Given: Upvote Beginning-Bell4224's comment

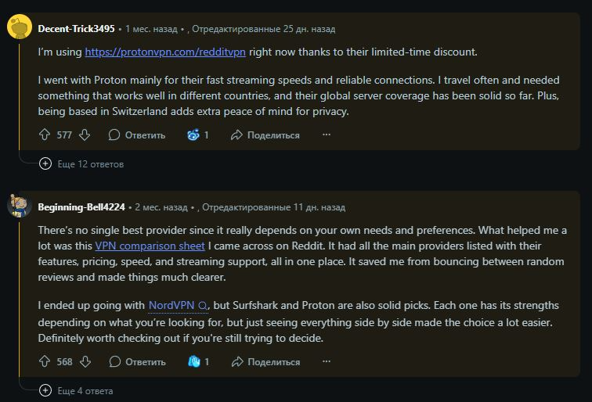Looking at the screenshot, I should click(x=45, y=362).
